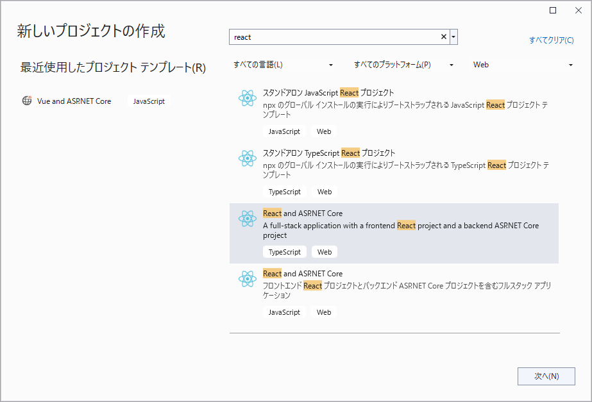
Task: Click JavaScript tag next to Vue and ASP.NET Core
Action: coord(149,101)
